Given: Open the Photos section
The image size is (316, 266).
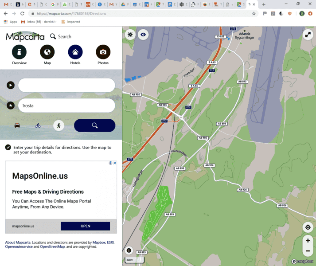Looking at the screenshot, I should (x=103, y=52).
